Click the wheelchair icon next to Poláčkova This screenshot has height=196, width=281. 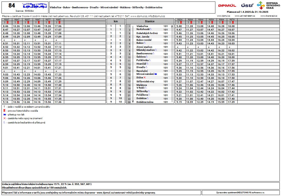pos(149,95)
